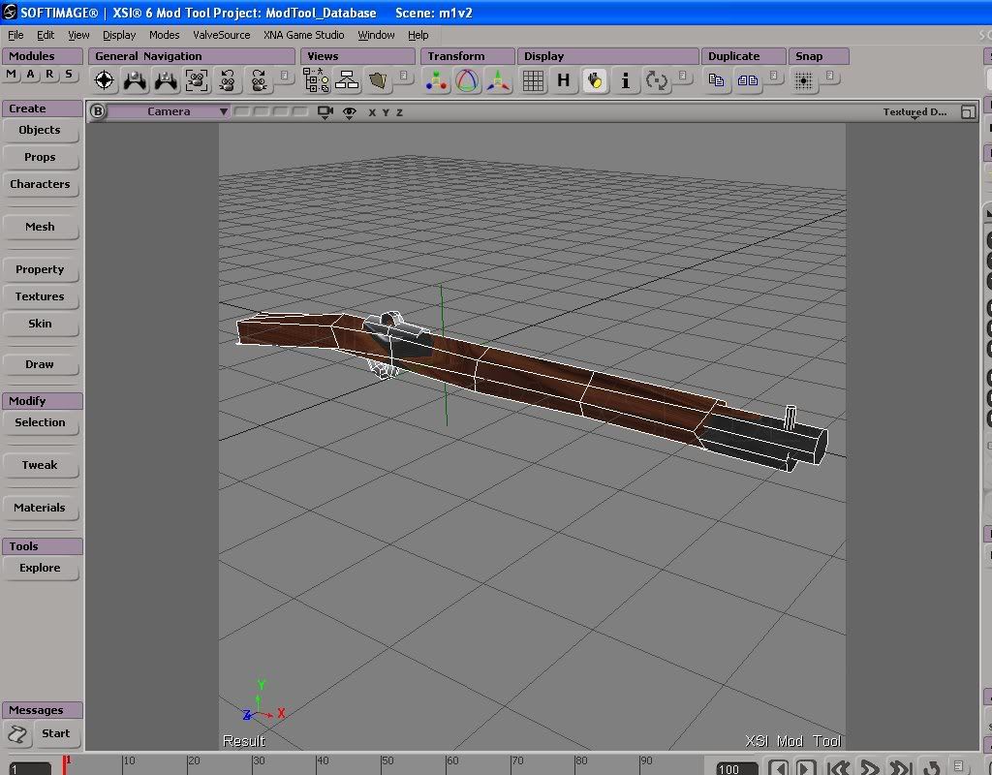This screenshot has width=992, height=775.
Task: Open the General Navigation panel options icon
Action: point(285,76)
